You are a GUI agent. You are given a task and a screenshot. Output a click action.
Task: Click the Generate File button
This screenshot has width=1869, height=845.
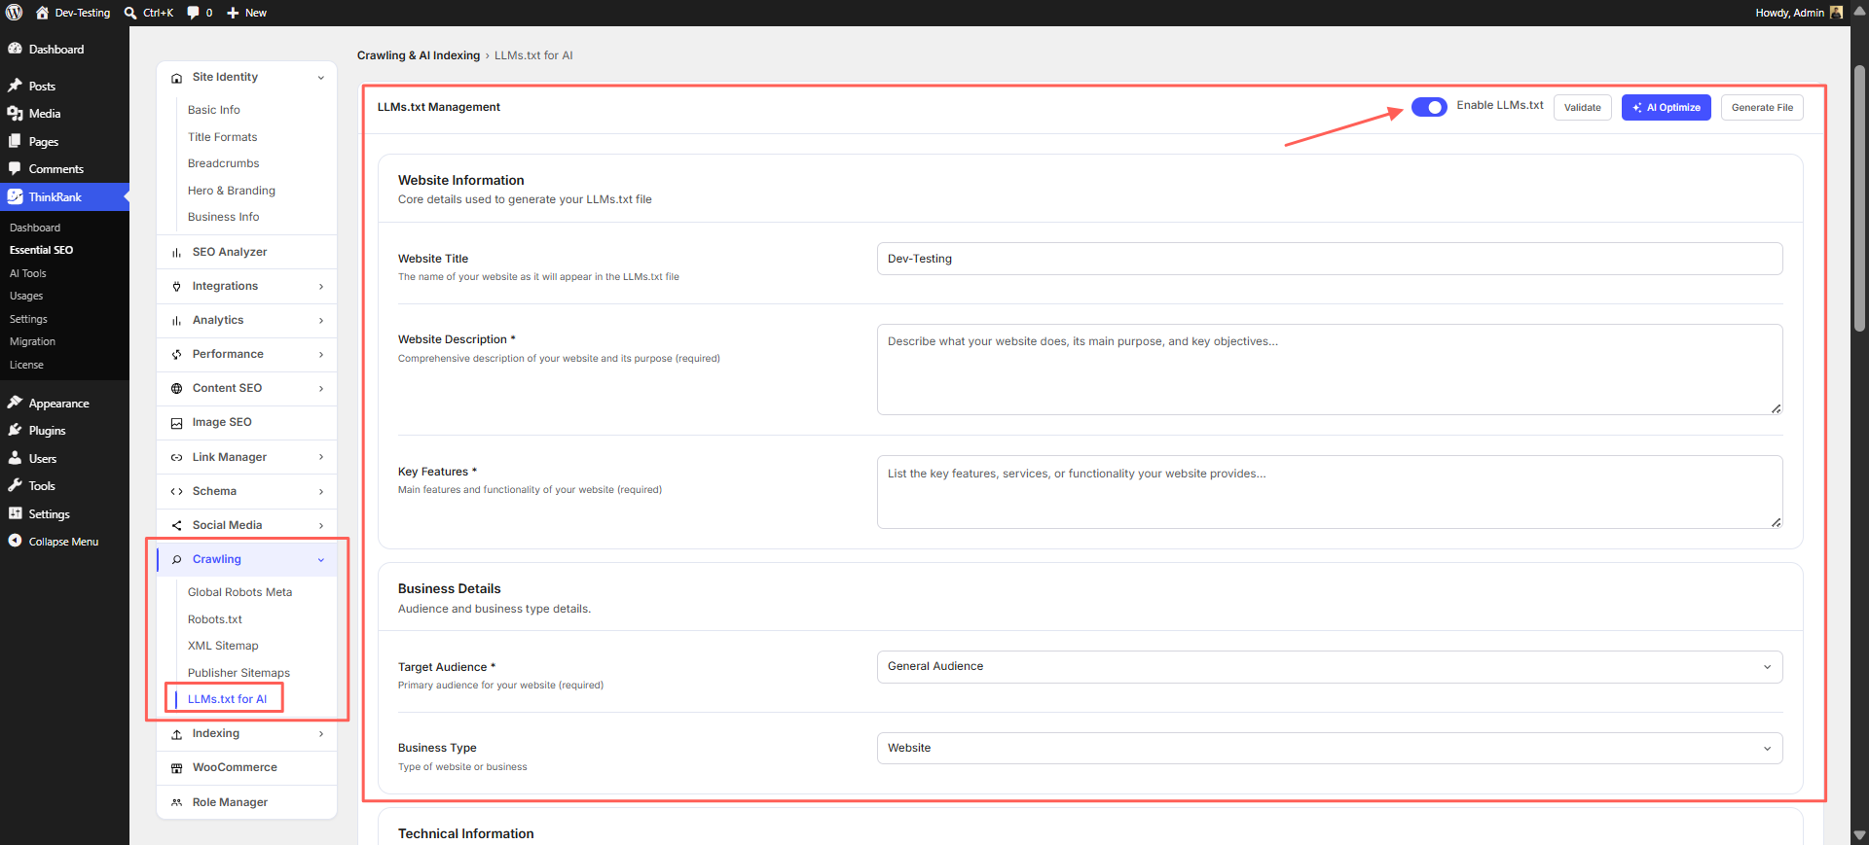pyautogui.click(x=1762, y=107)
